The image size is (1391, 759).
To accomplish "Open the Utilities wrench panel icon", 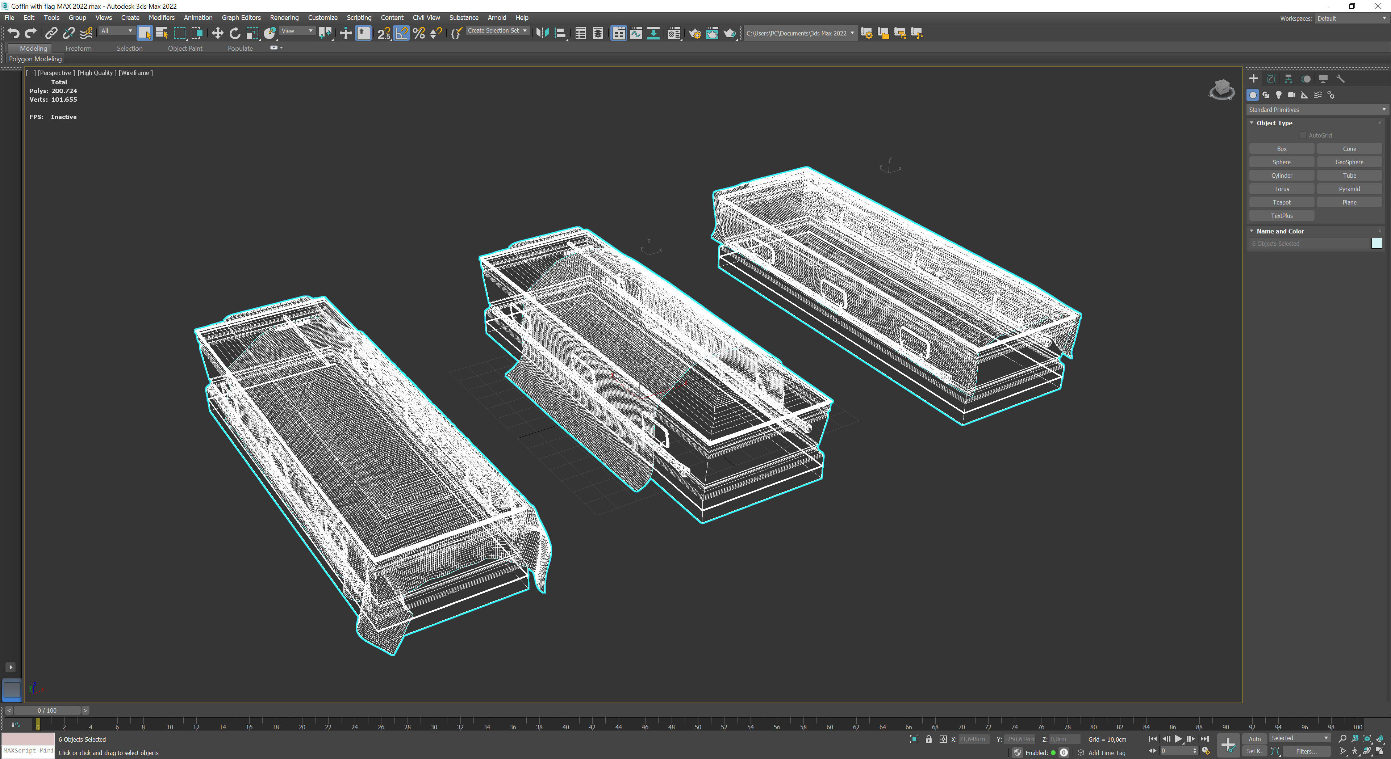I will pyautogui.click(x=1340, y=79).
